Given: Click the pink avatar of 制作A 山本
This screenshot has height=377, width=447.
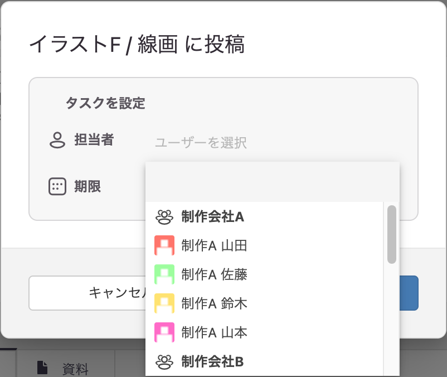Looking at the screenshot, I should pos(164,332).
